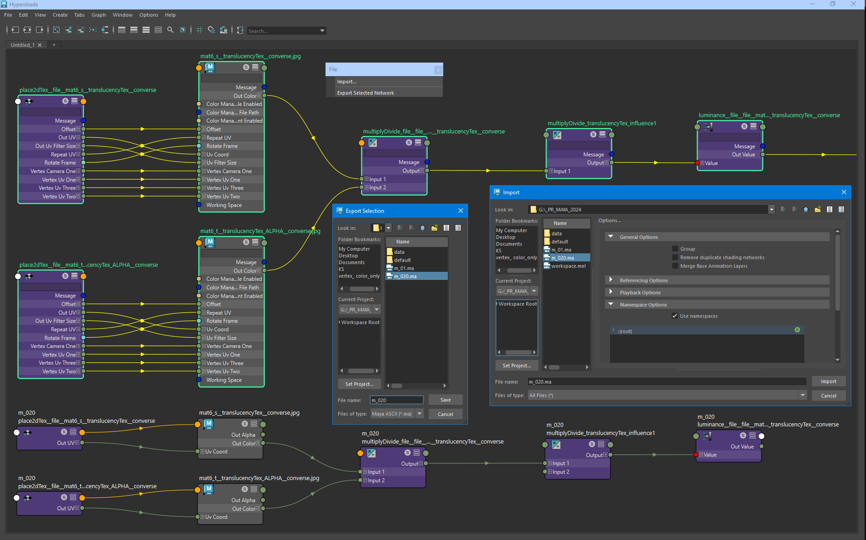This screenshot has width=866, height=540.
Task: Click the Import button in Import dialog
Action: pos(828,381)
